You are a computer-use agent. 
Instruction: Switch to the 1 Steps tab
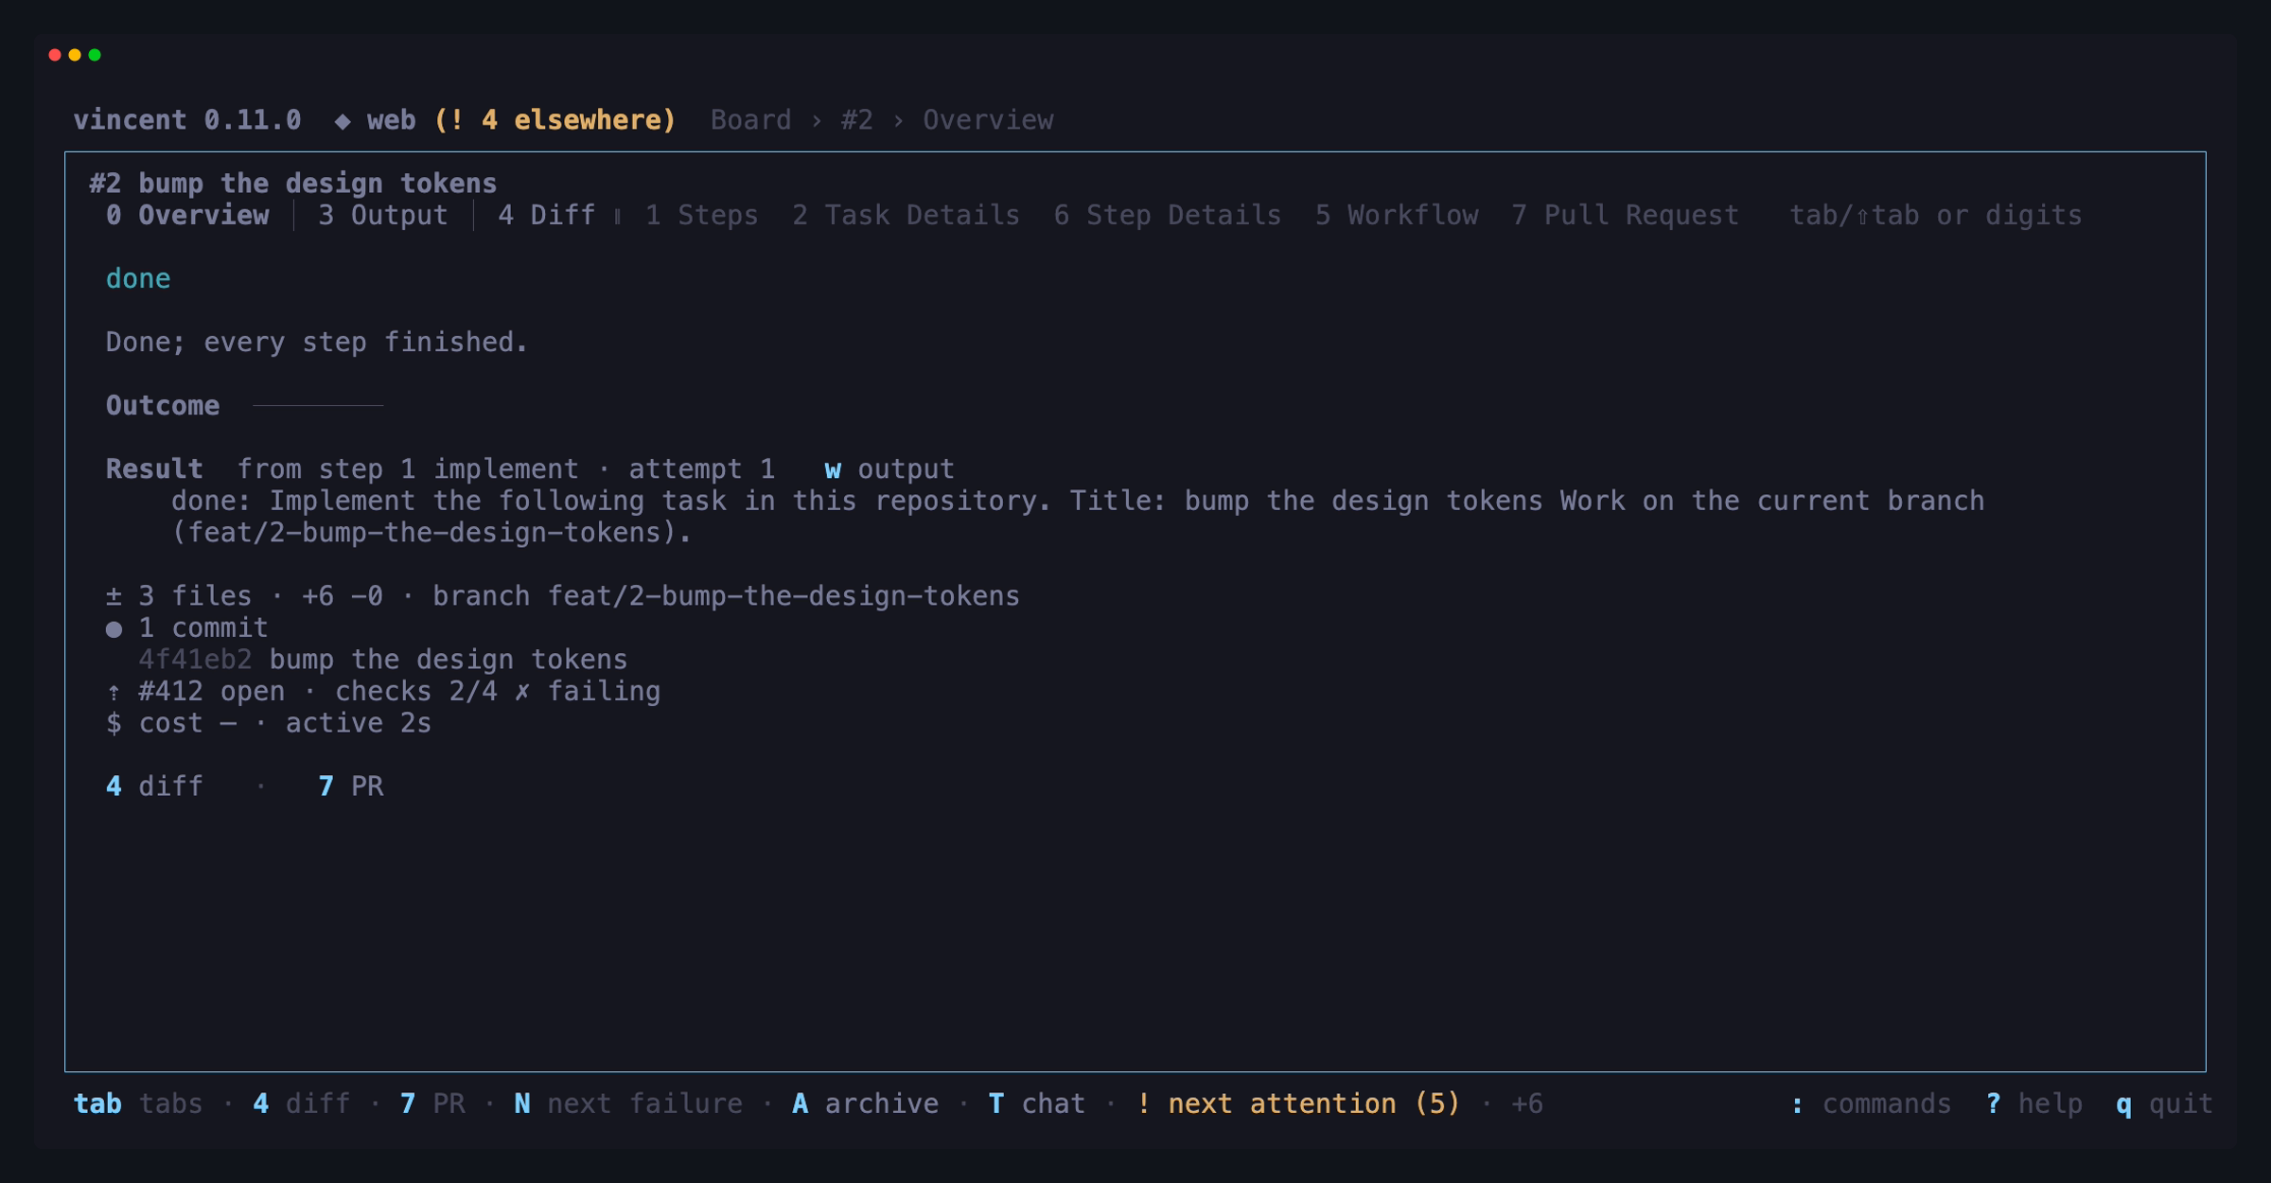point(701,215)
